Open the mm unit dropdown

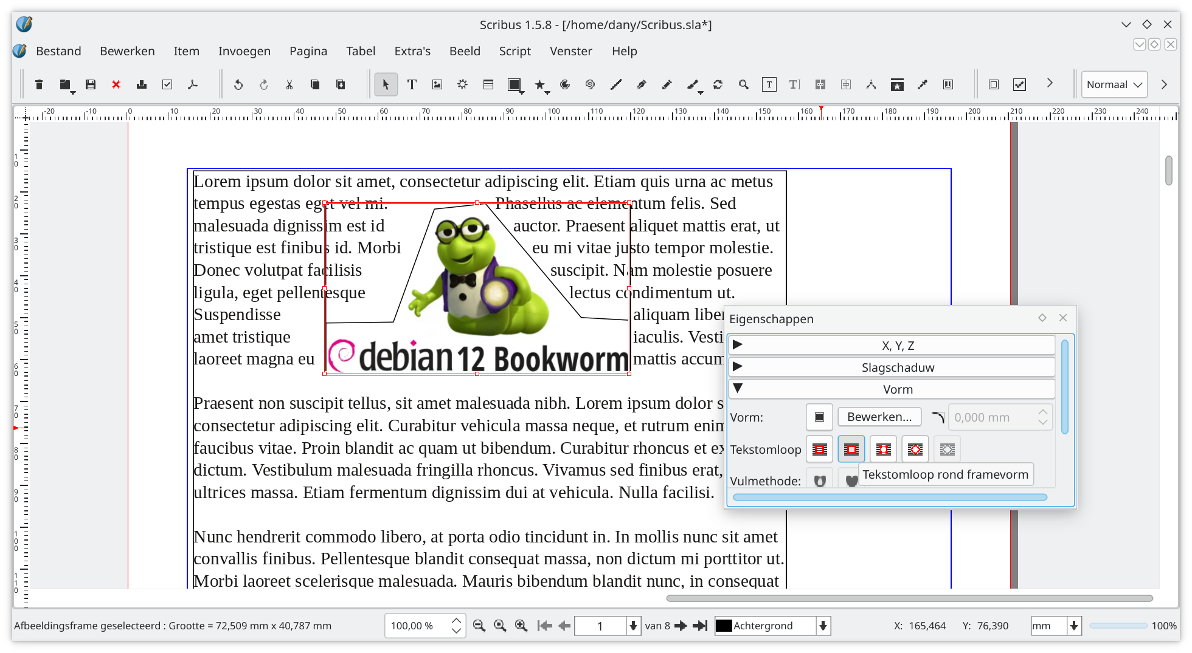tap(1074, 626)
